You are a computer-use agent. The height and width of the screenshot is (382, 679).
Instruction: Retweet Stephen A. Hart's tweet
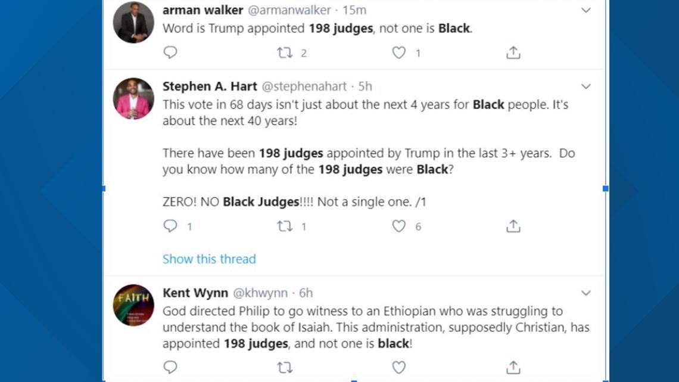285,226
